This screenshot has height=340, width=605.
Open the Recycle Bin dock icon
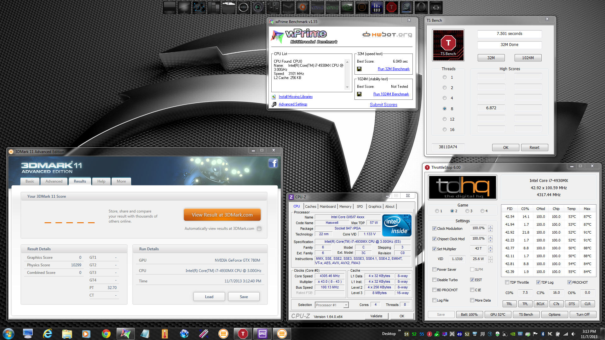click(x=436, y=7)
